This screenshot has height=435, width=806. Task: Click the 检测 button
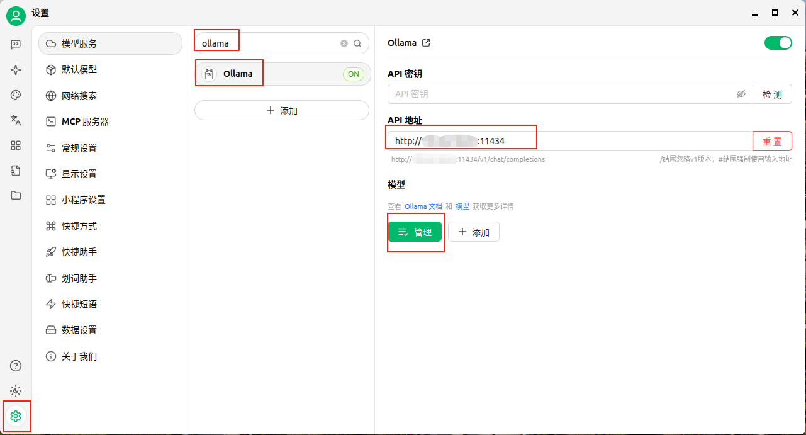pyautogui.click(x=772, y=94)
